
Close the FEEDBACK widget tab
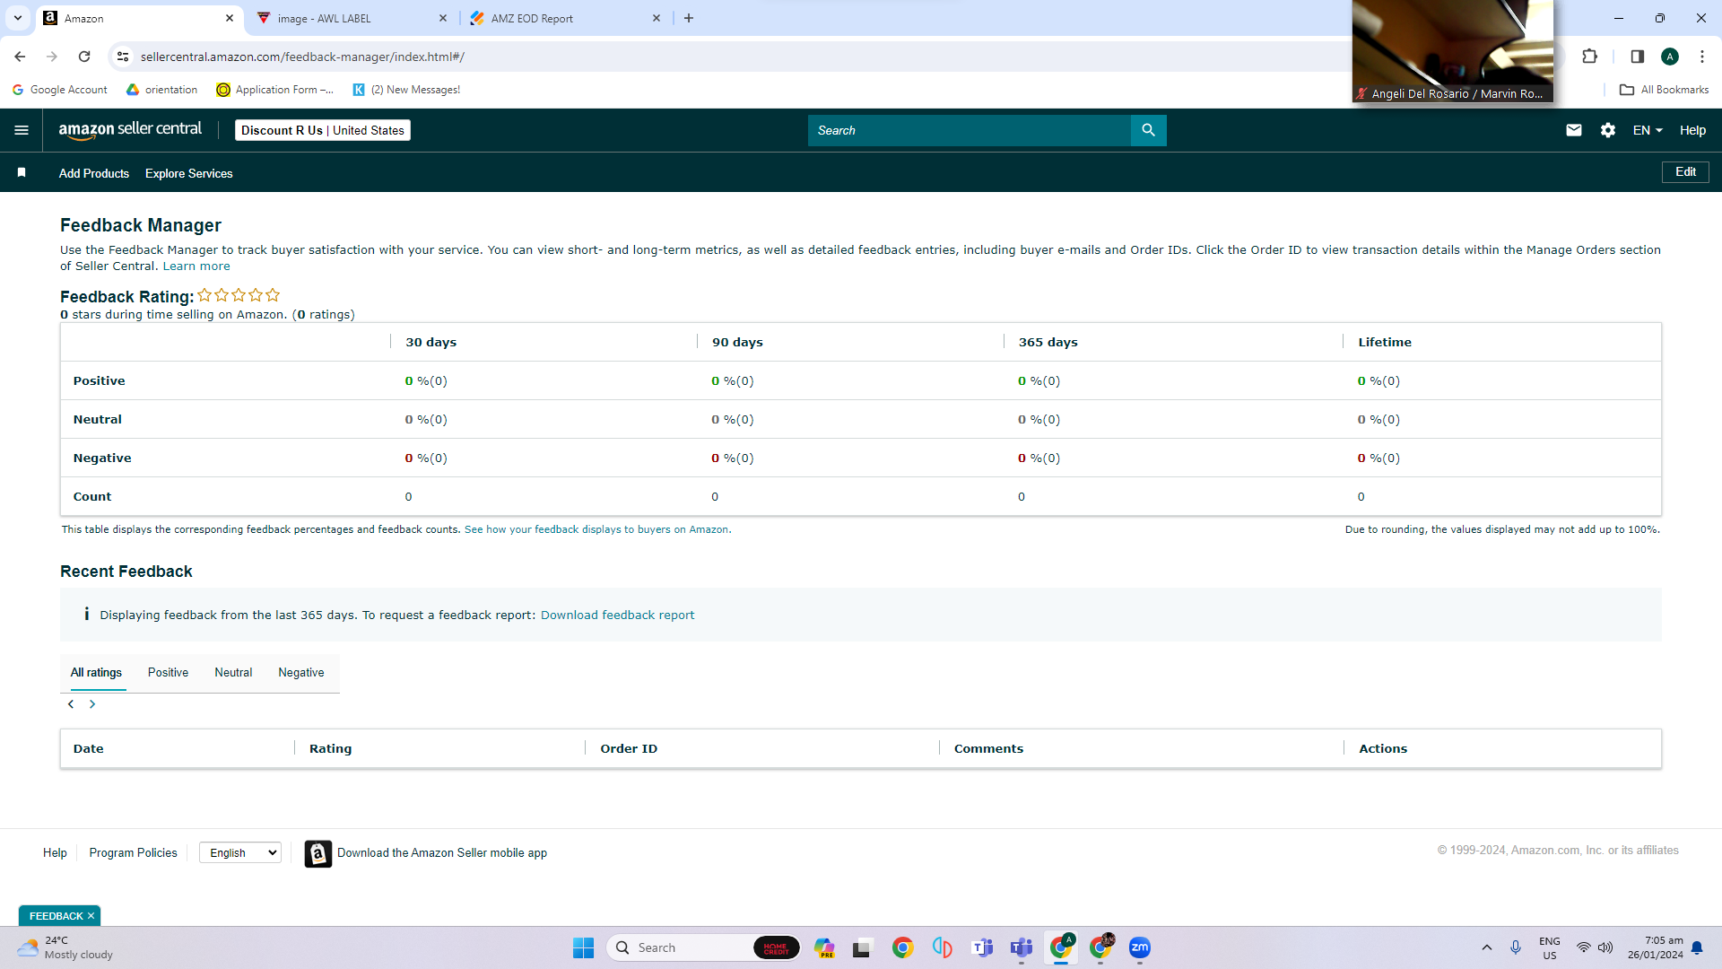click(91, 916)
